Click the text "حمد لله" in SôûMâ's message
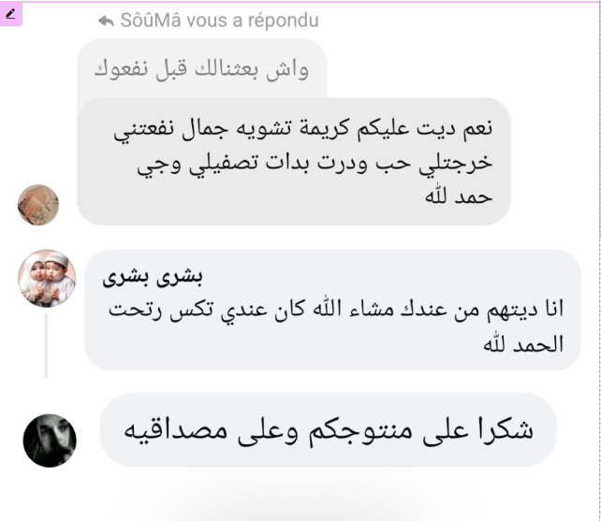 tap(459, 197)
